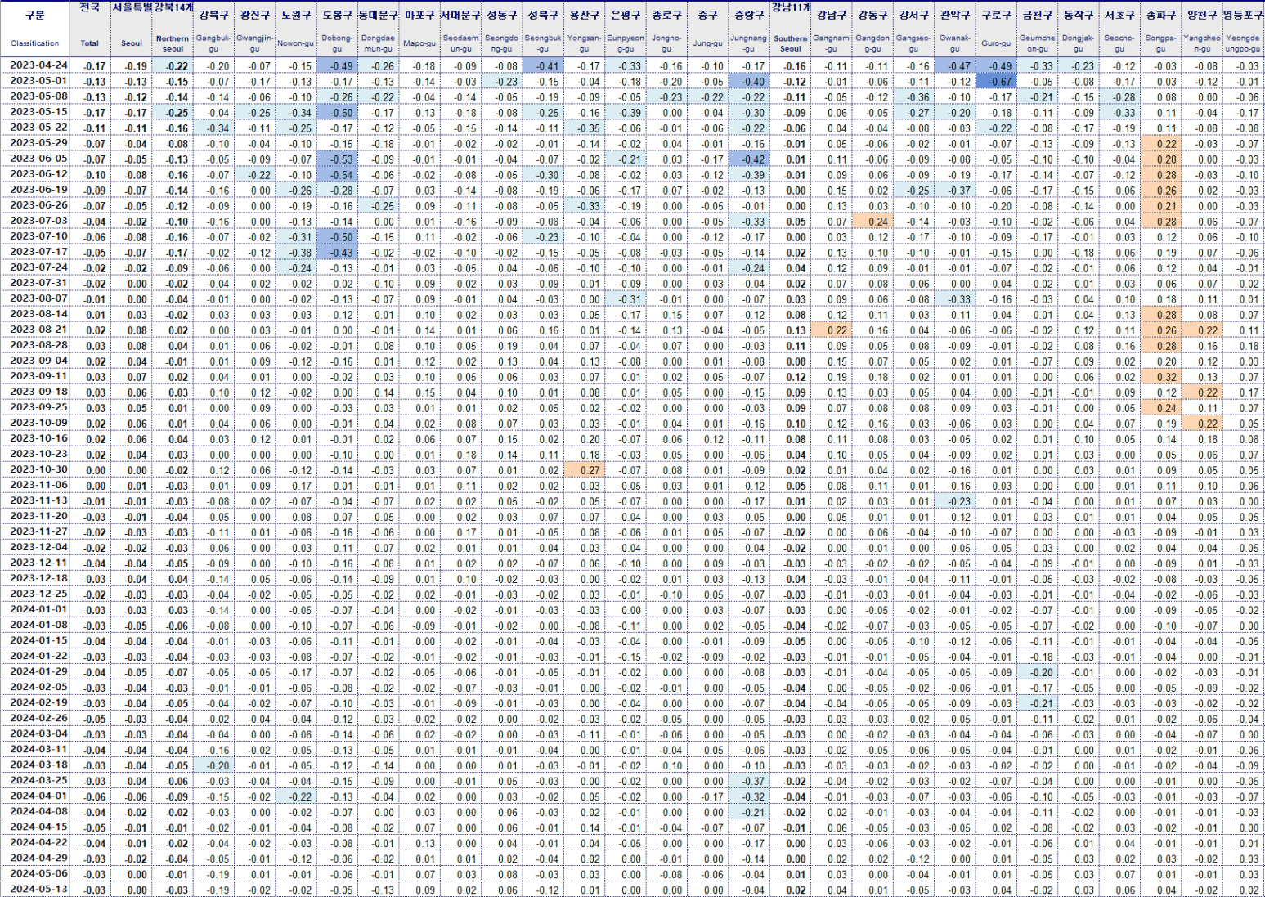
Task: Select the 0.32 Songpa-gu cell for 2023-09-11
Action: click(1160, 376)
